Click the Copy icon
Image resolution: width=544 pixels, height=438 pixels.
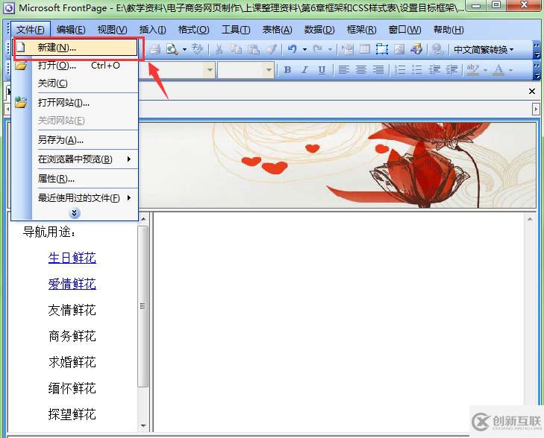click(x=236, y=49)
